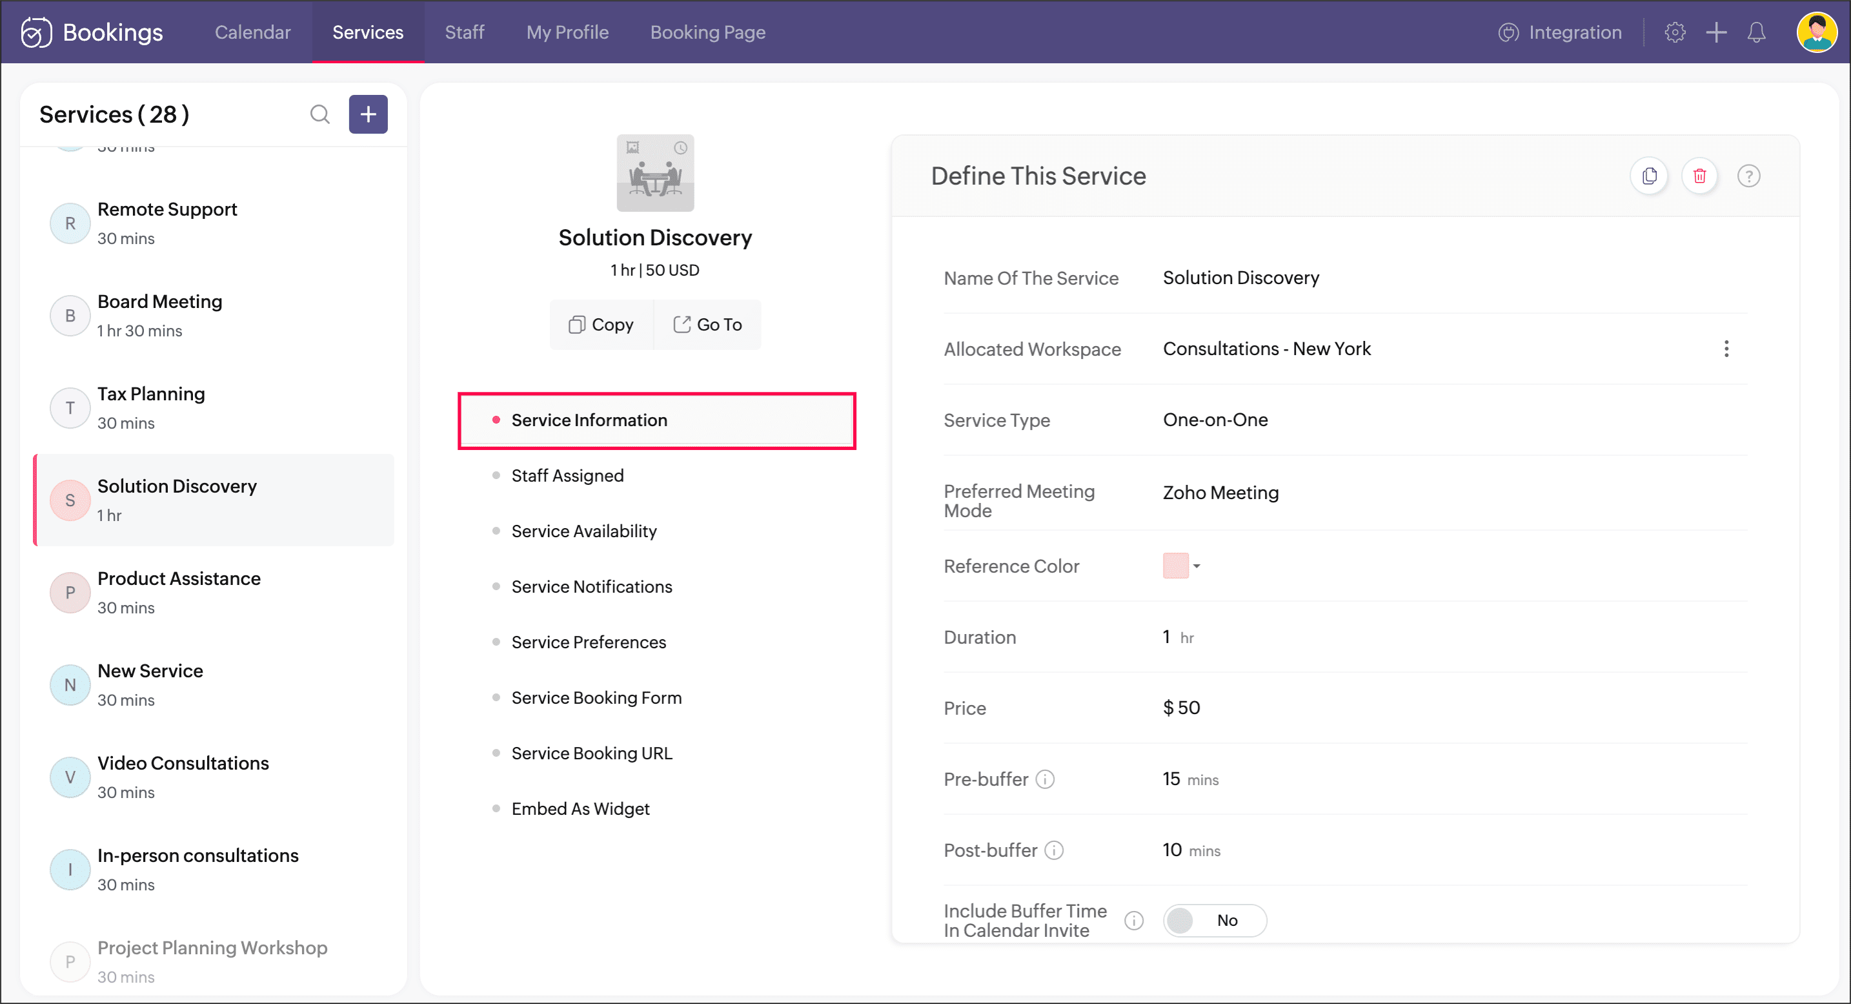Select the Remote Support service
This screenshot has height=1004, width=1851.
(x=214, y=223)
